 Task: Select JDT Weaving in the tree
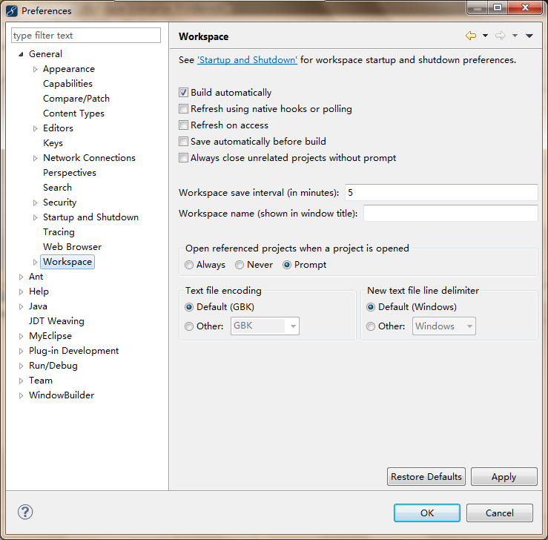click(x=56, y=321)
